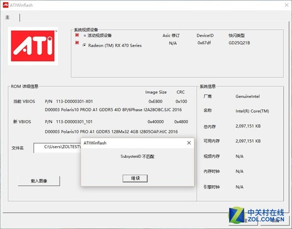This screenshot has width=292, height=229.
Task: Click the DeviceID value 0x67df
Action: (204, 43)
